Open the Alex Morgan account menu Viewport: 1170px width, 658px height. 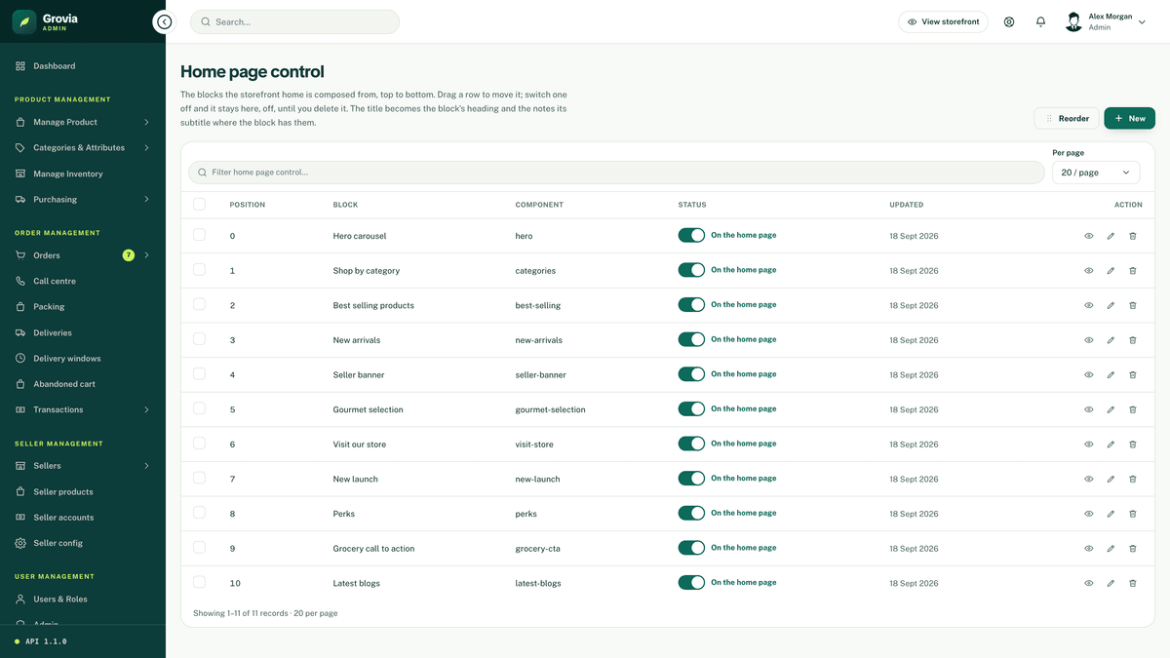coord(1106,21)
